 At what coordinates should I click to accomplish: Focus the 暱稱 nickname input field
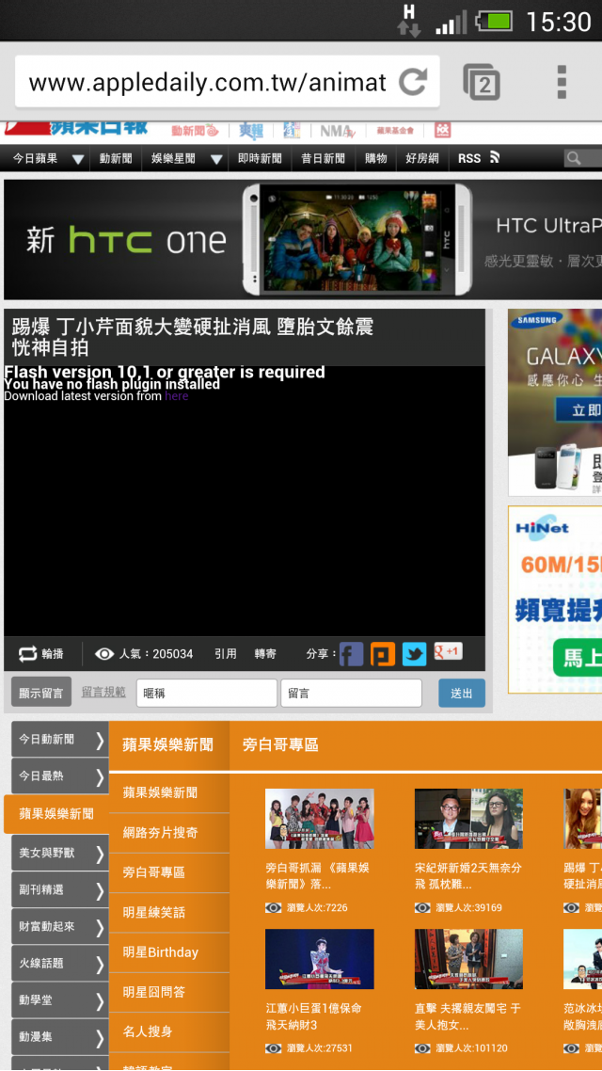207,693
